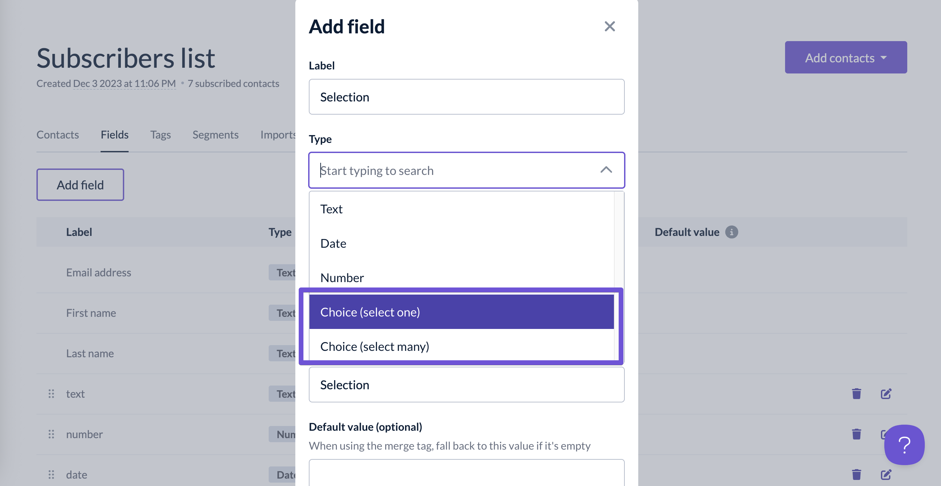This screenshot has height=486, width=941.
Task: Collapse the Type dropdown chevron
Action: click(x=606, y=170)
